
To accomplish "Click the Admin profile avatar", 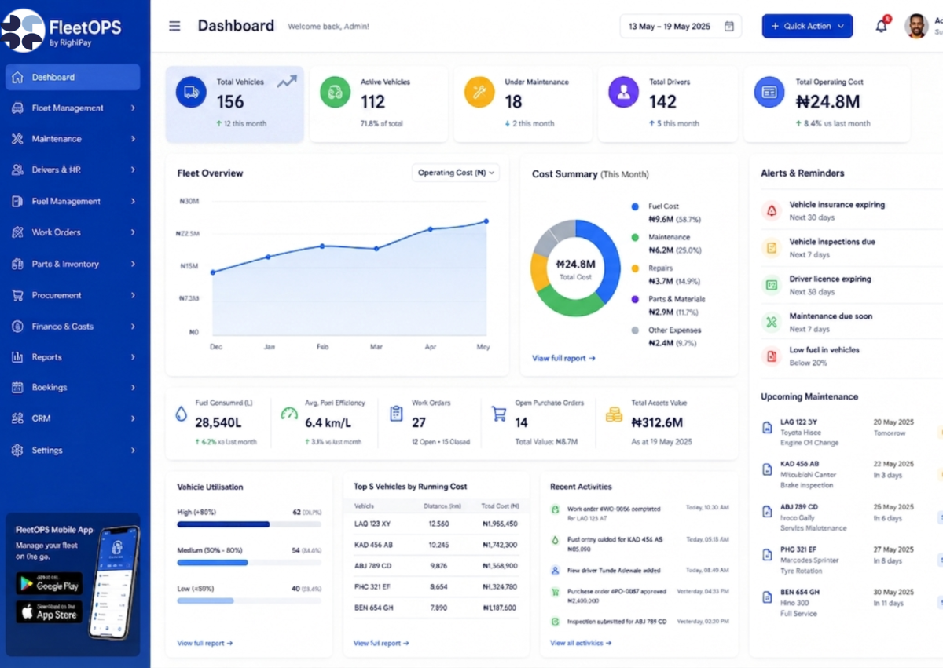I will pos(916,26).
